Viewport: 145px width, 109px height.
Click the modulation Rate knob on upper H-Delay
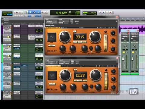coord(73,48)
